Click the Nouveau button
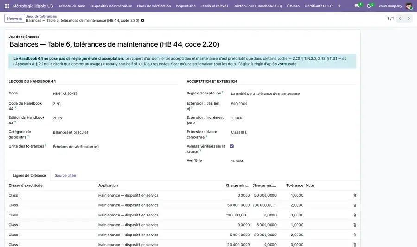The image size is (417, 247). [x=14, y=19]
